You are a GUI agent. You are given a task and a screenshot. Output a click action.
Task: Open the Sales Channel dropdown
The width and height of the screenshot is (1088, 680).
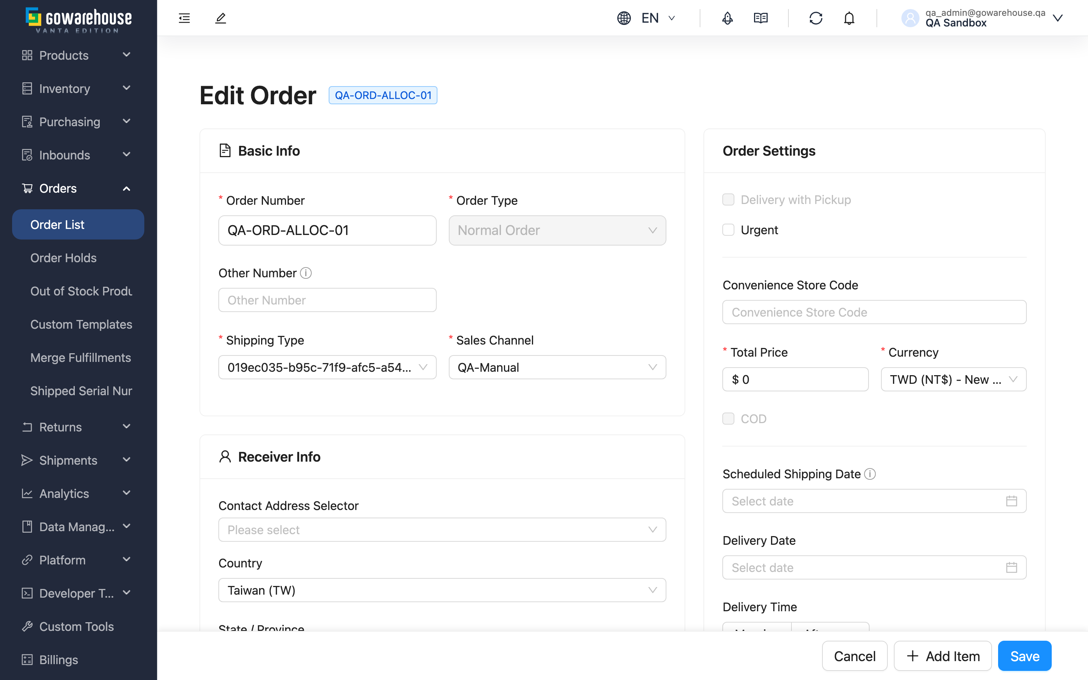[x=558, y=368]
